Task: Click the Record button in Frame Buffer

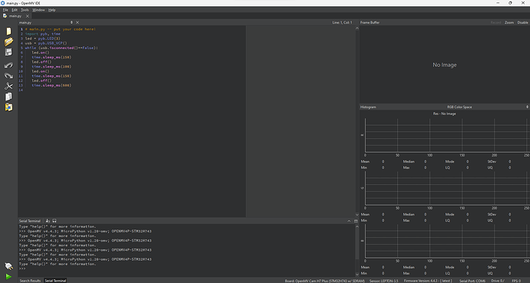Action: [x=496, y=22]
